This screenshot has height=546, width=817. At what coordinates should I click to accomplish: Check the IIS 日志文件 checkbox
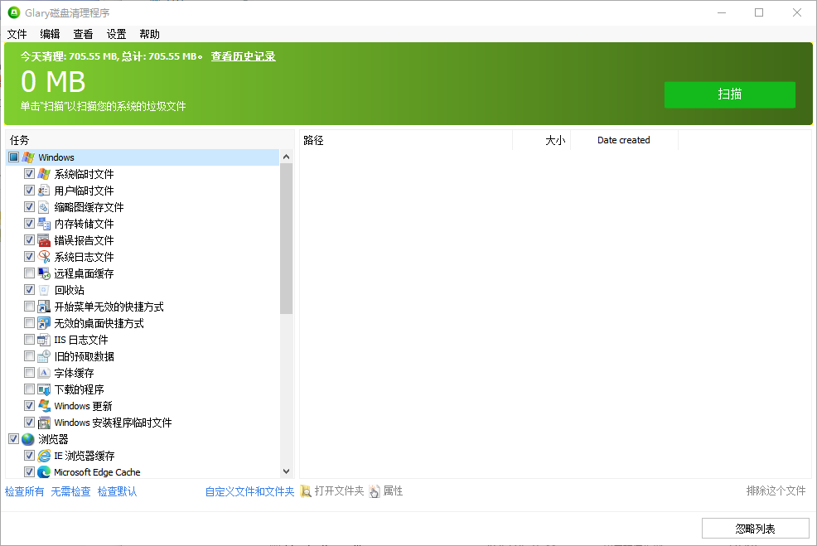pyautogui.click(x=29, y=339)
